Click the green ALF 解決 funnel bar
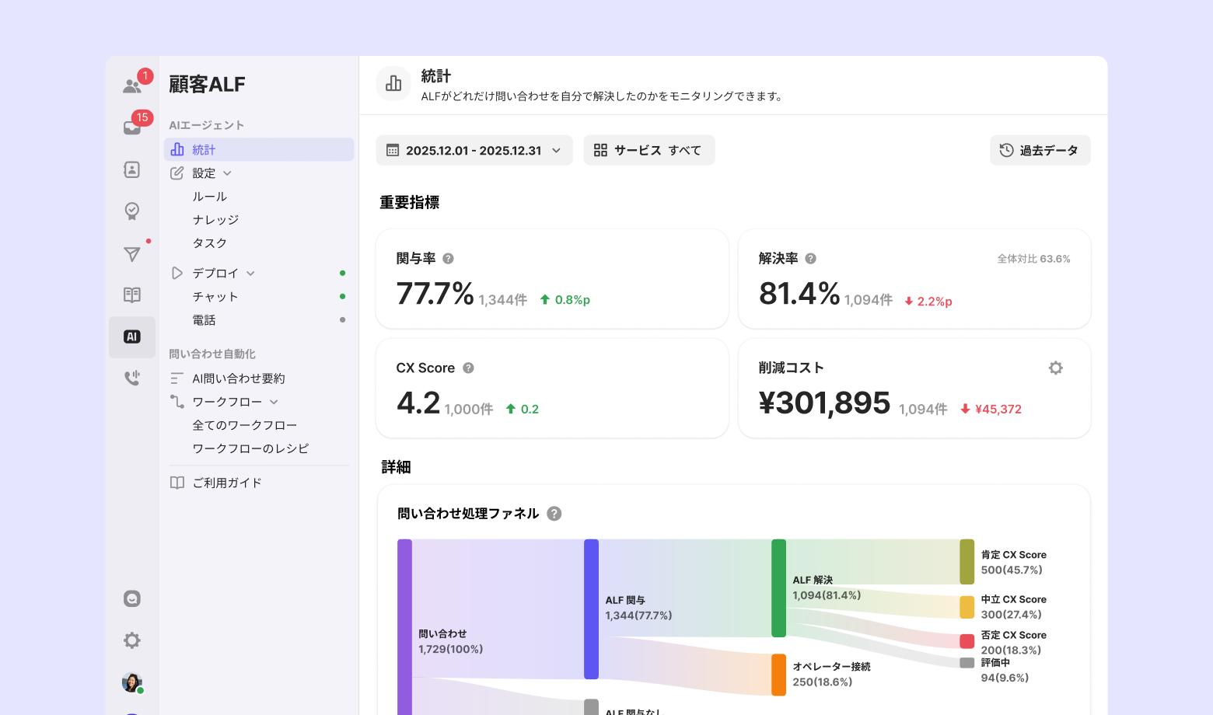1213x715 pixels. tap(778, 588)
